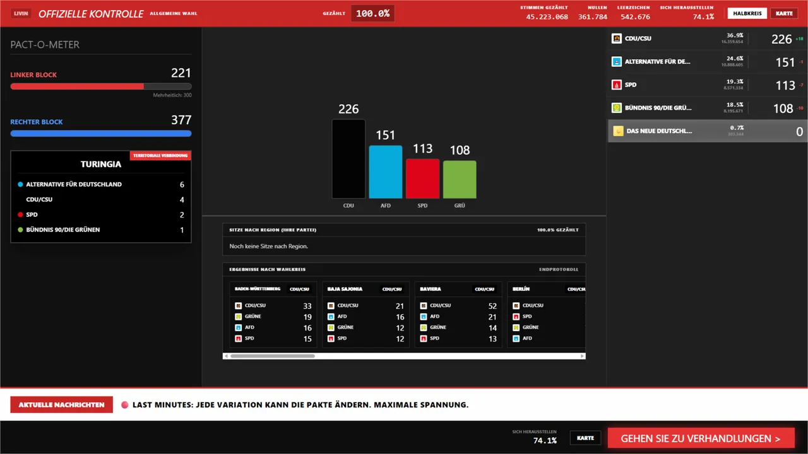Click the AFD icon in Baja Sajonia card
Image resolution: width=808 pixels, height=454 pixels.
click(x=331, y=317)
